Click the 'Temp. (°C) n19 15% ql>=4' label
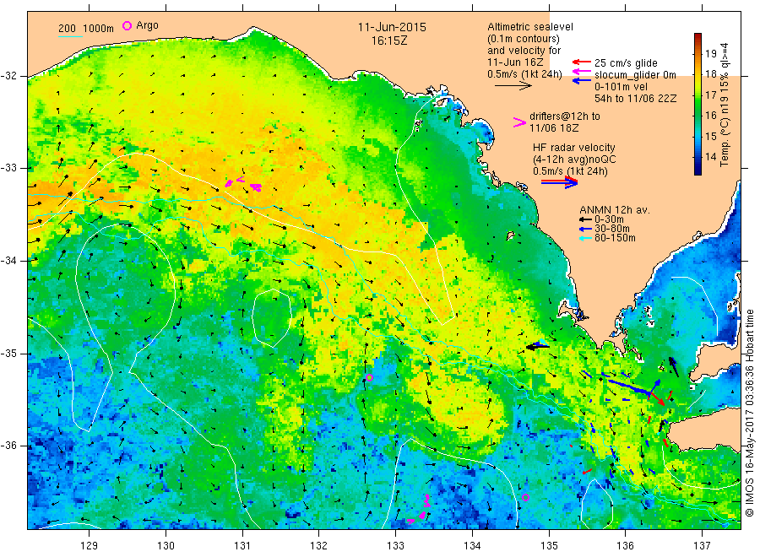This screenshot has height=557, width=760. 725,105
